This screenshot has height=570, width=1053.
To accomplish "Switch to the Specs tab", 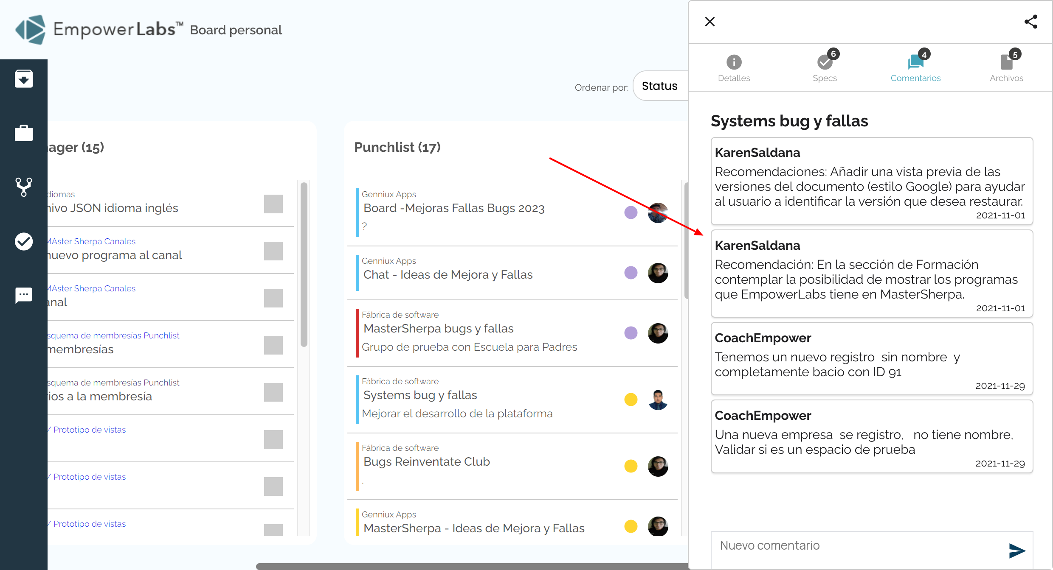I will 825,68.
